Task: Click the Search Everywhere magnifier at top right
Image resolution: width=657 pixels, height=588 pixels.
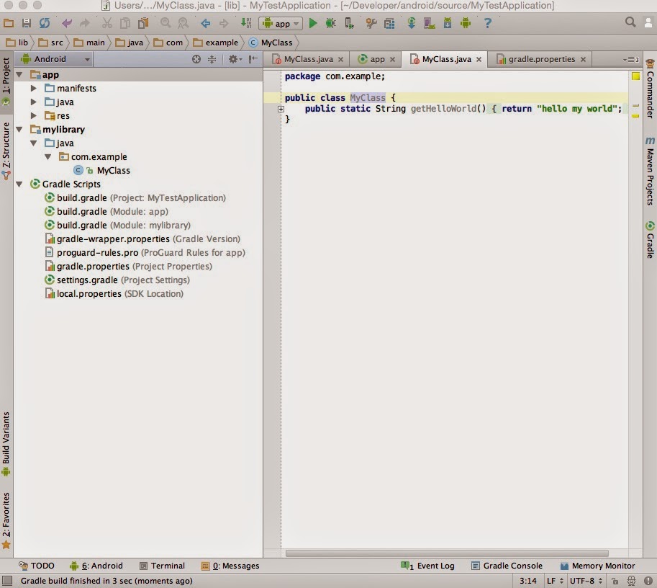Action: coord(630,22)
